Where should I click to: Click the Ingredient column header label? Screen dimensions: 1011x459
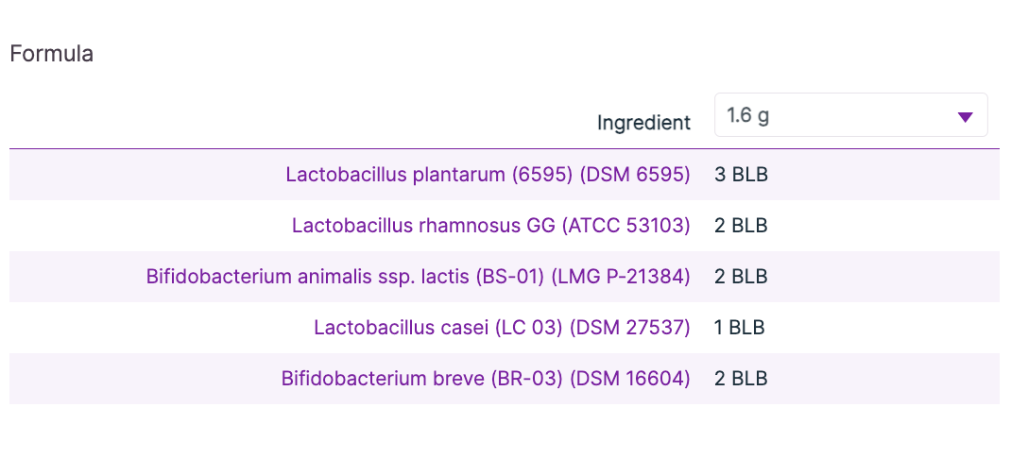point(643,122)
